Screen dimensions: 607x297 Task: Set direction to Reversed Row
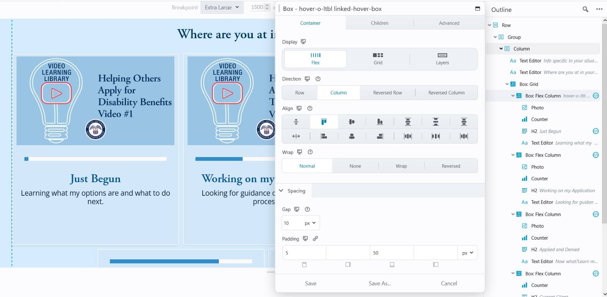(387, 93)
